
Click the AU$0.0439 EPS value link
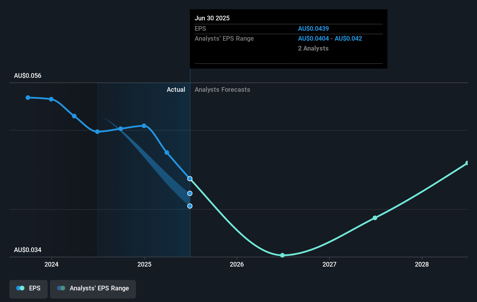(x=313, y=28)
